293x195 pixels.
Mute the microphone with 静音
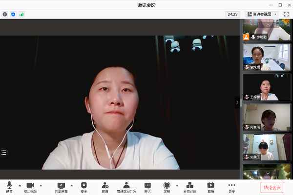point(9,187)
